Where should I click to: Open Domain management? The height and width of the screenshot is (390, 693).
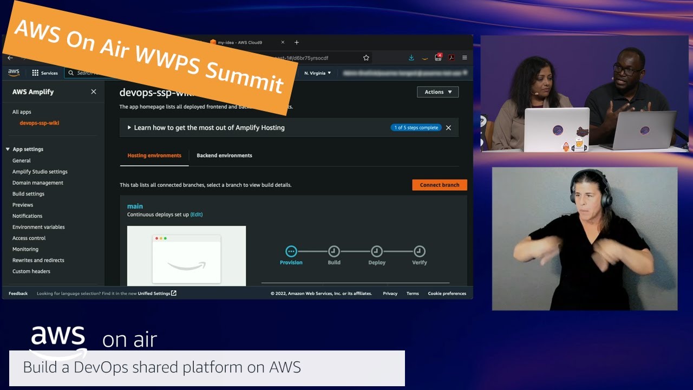[x=38, y=183]
